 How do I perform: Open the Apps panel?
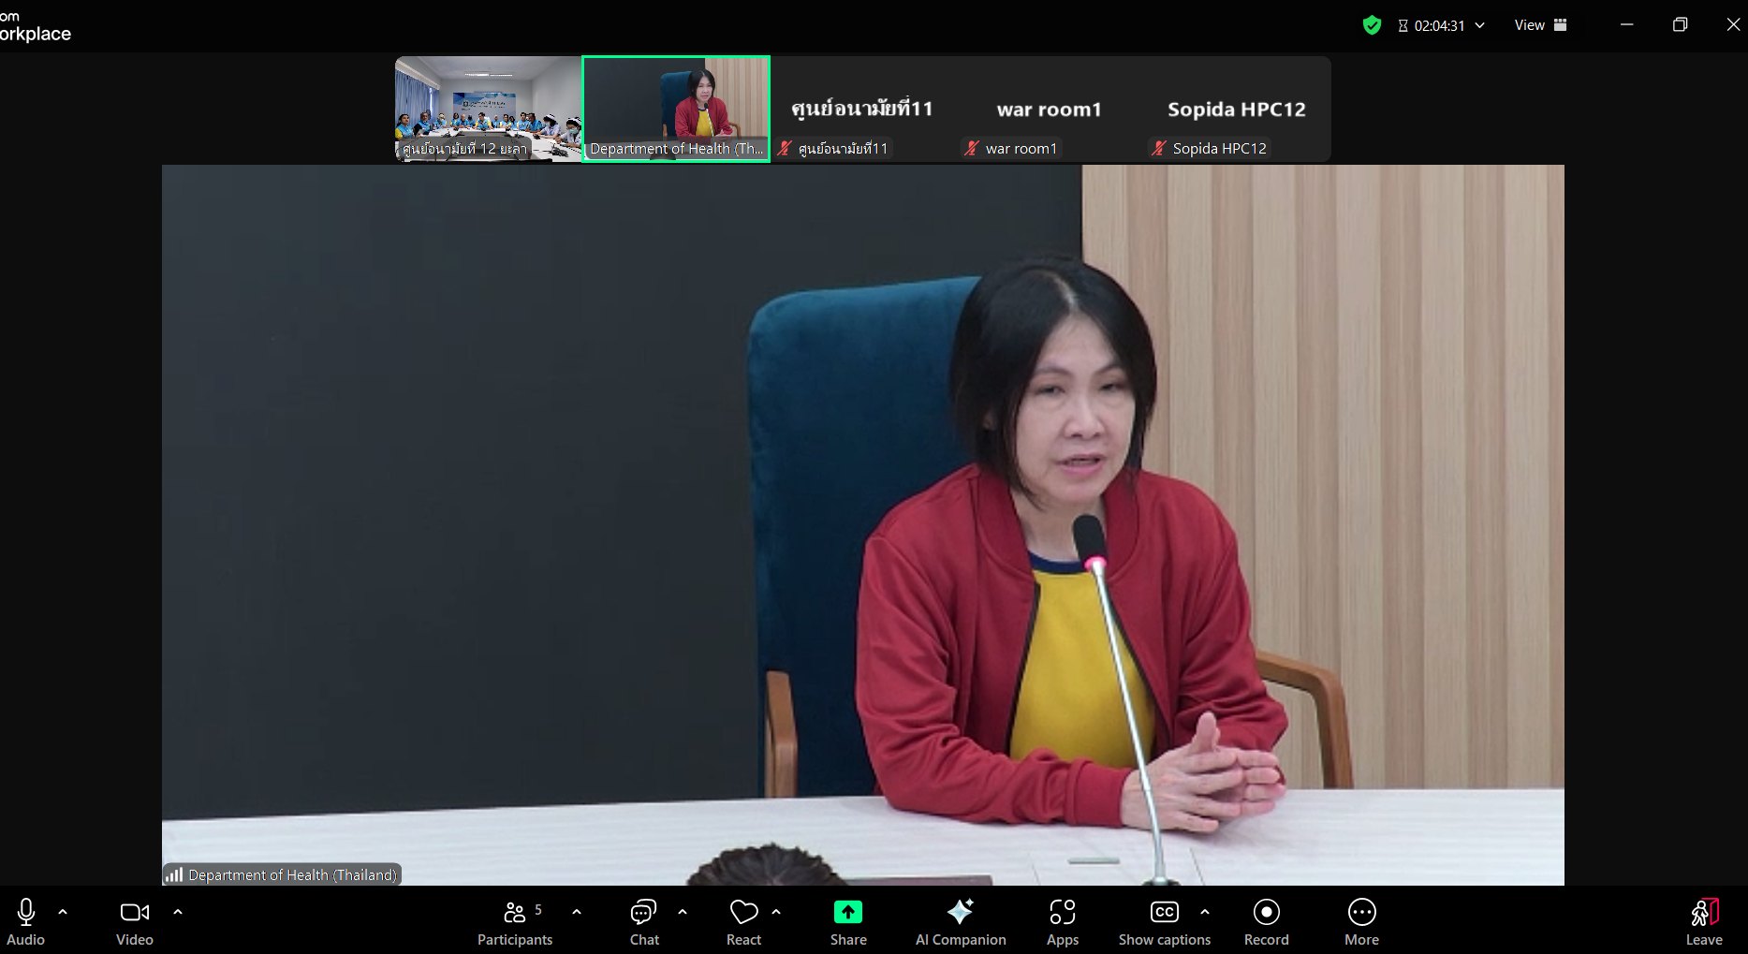coord(1063,922)
